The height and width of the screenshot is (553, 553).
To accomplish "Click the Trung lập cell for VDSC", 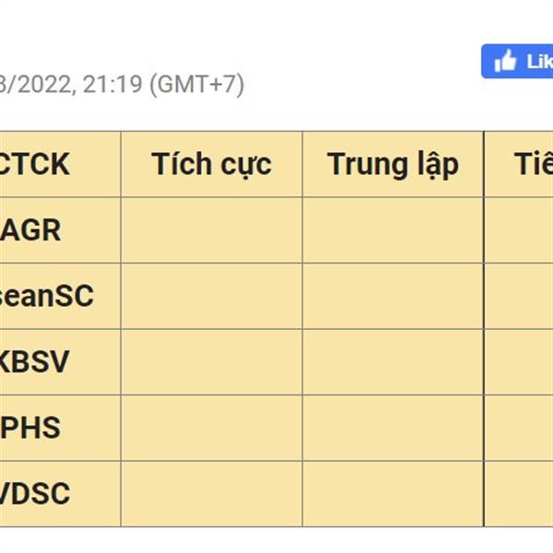I will pos(394,494).
